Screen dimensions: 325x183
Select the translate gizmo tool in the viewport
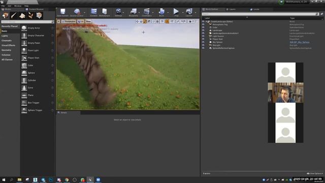coord(137,21)
